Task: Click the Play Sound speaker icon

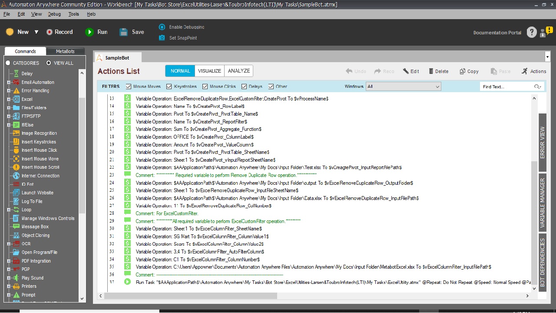Action: click(x=16, y=278)
